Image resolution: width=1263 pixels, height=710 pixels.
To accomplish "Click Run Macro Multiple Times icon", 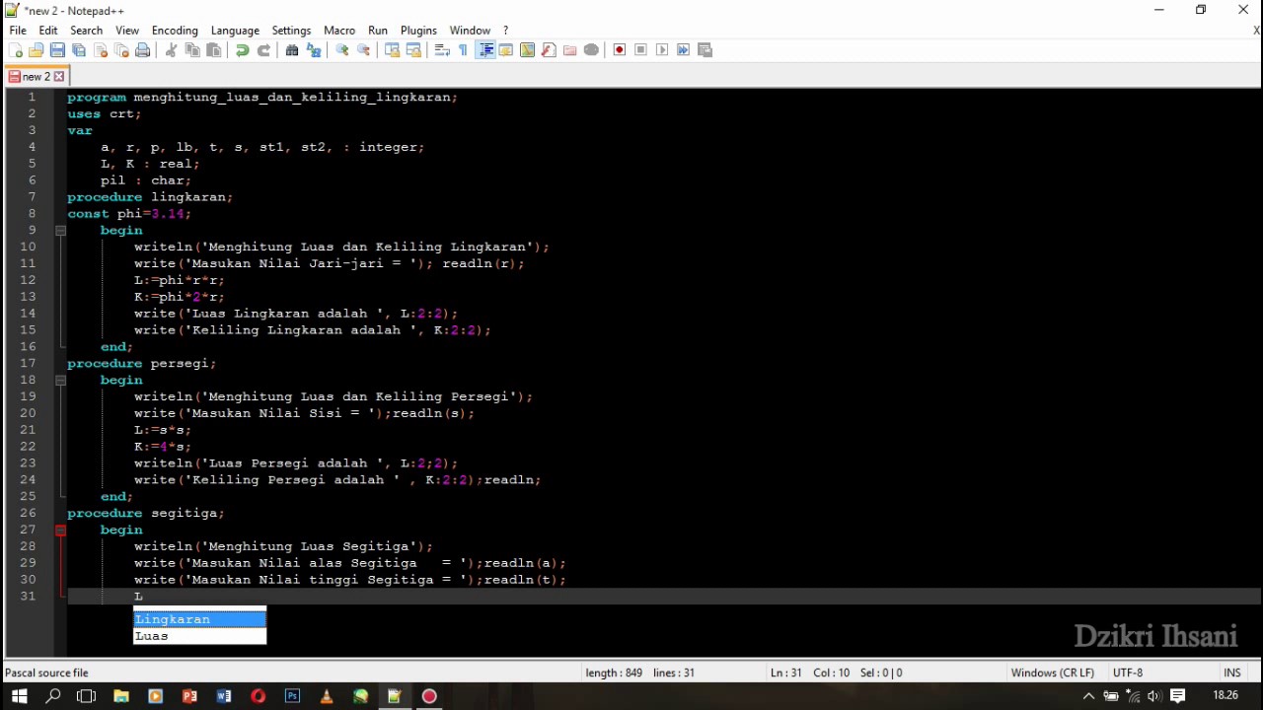I will 684,50.
